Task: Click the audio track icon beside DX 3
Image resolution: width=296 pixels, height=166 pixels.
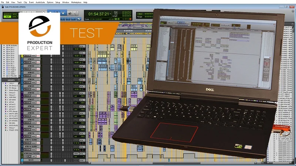Action: 9,52
